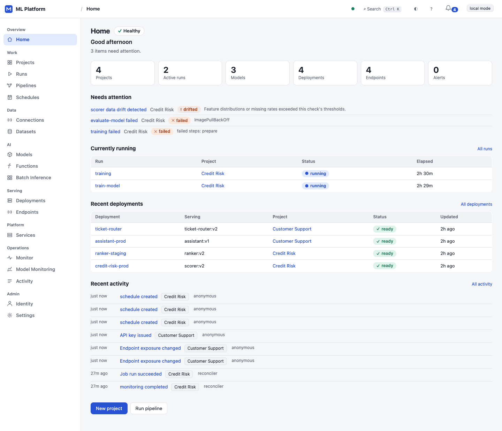Open the help question mark icon

pyautogui.click(x=431, y=9)
